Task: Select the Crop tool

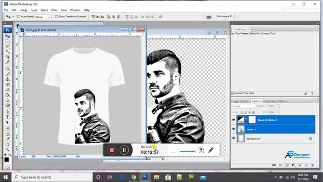Action: [8, 57]
